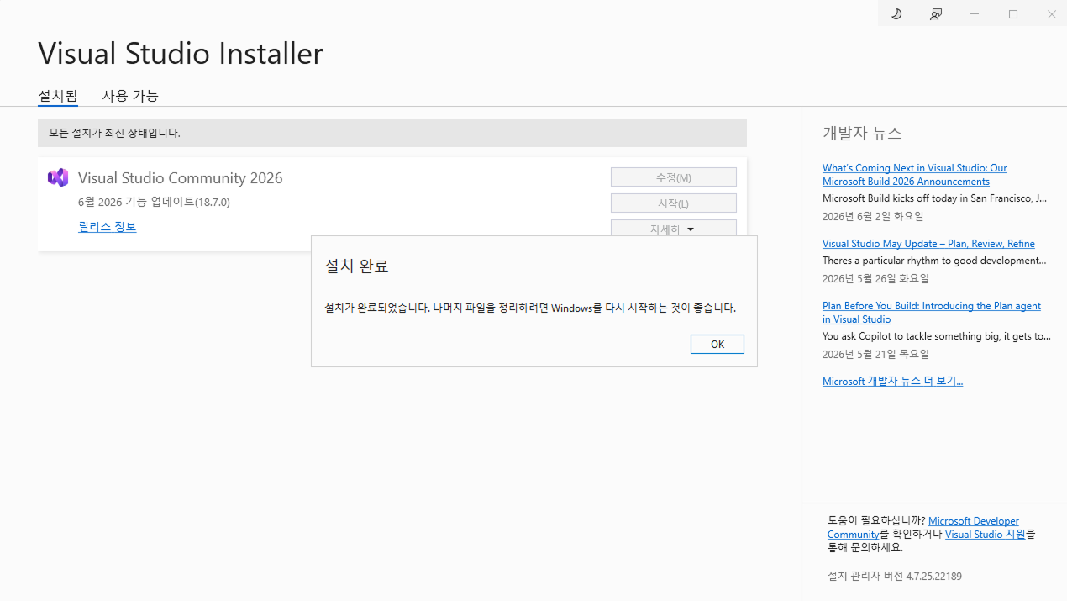The width and height of the screenshot is (1067, 601).
Task: Open the 사용 가능 tab
Action: coord(130,96)
